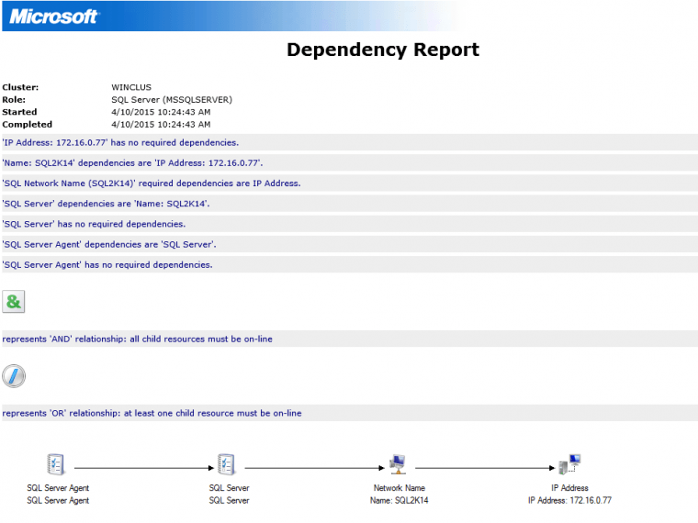Image resolution: width=698 pixels, height=523 pixels.
Task: Click the Completed field label
Action: pos(28,125)
